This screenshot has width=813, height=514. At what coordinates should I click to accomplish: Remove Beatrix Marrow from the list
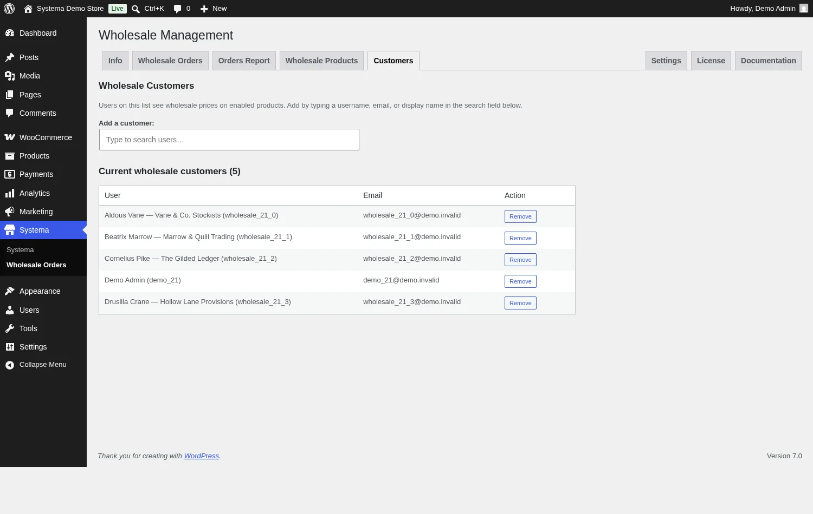click(x=520, y=238)
